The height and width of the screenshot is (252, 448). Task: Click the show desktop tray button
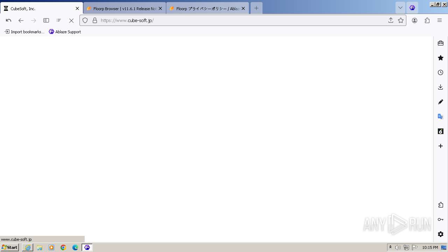point(444,247)
